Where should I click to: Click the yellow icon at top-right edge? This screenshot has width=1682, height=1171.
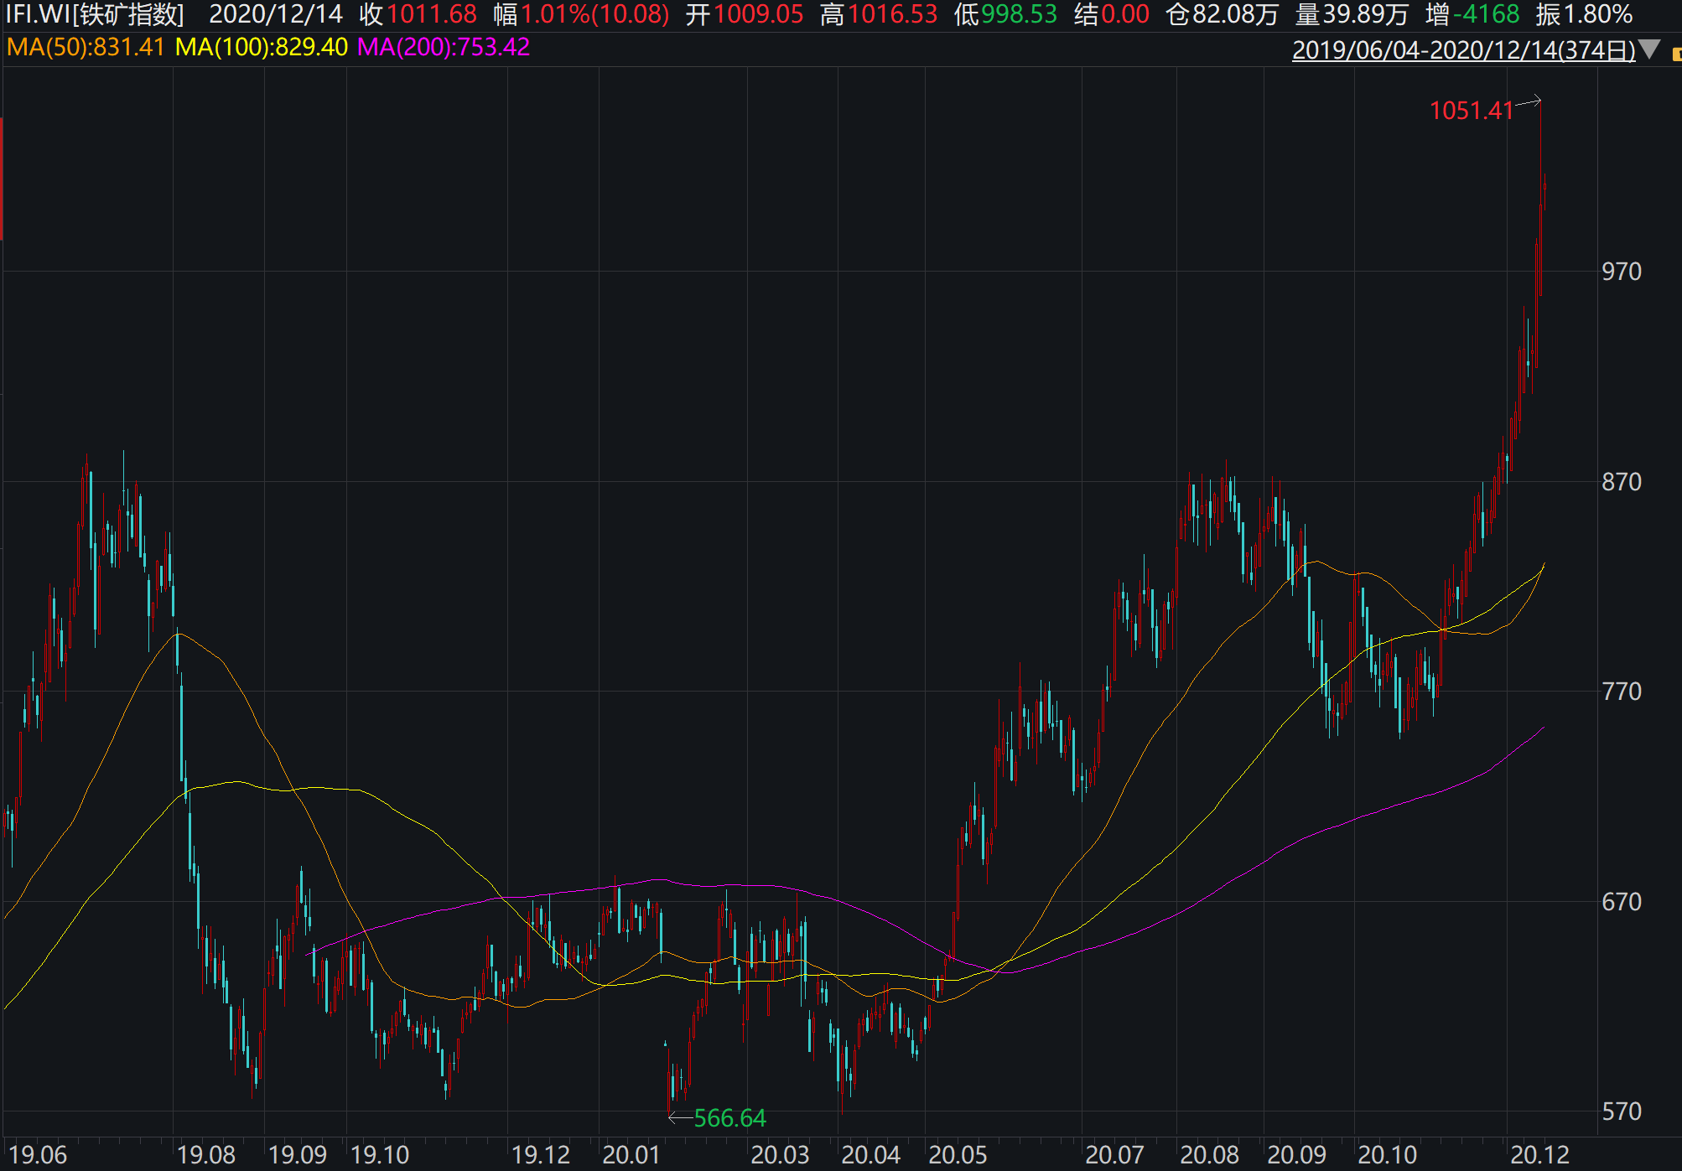1676,54
